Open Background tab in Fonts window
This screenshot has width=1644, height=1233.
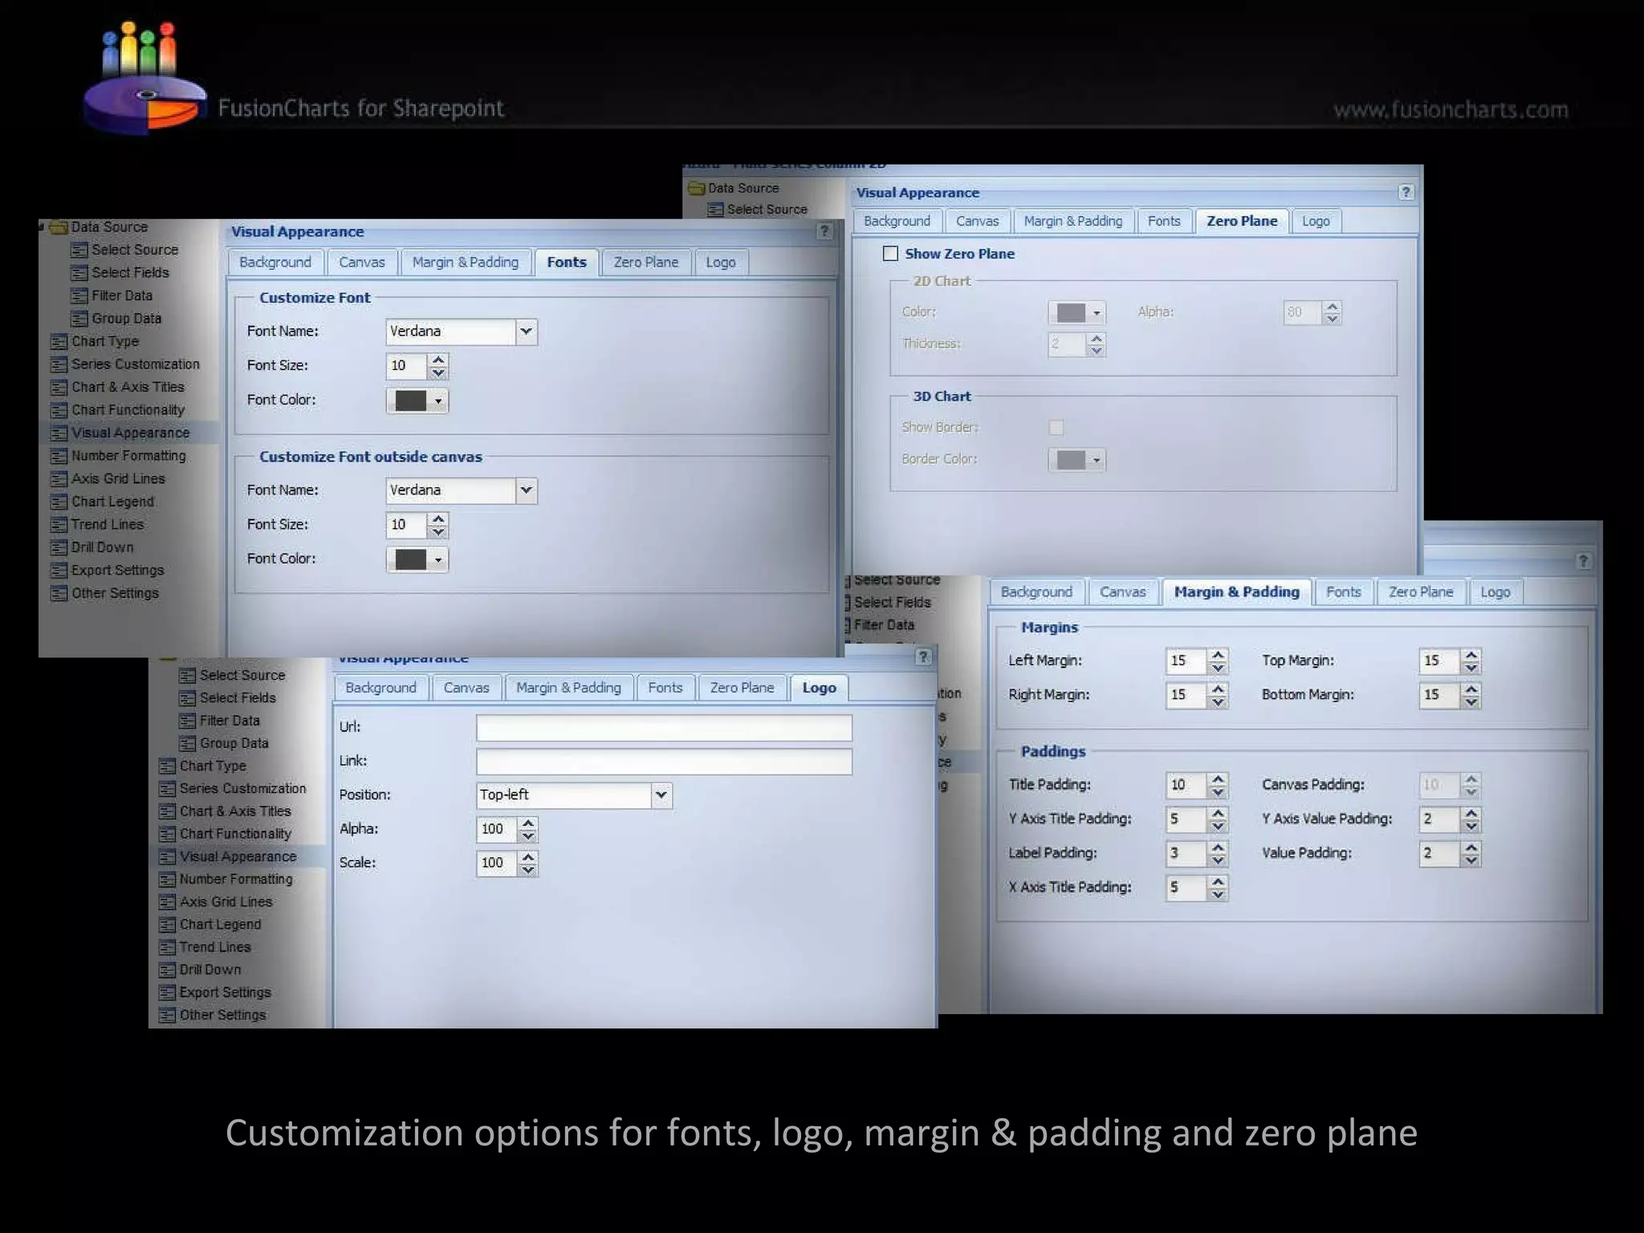[x=275, y=262]
